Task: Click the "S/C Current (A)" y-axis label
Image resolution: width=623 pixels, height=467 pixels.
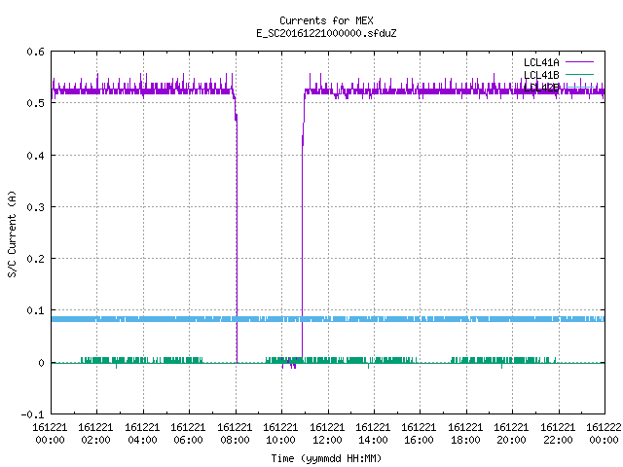Action: pyautogui.click(x=13, y=233)
